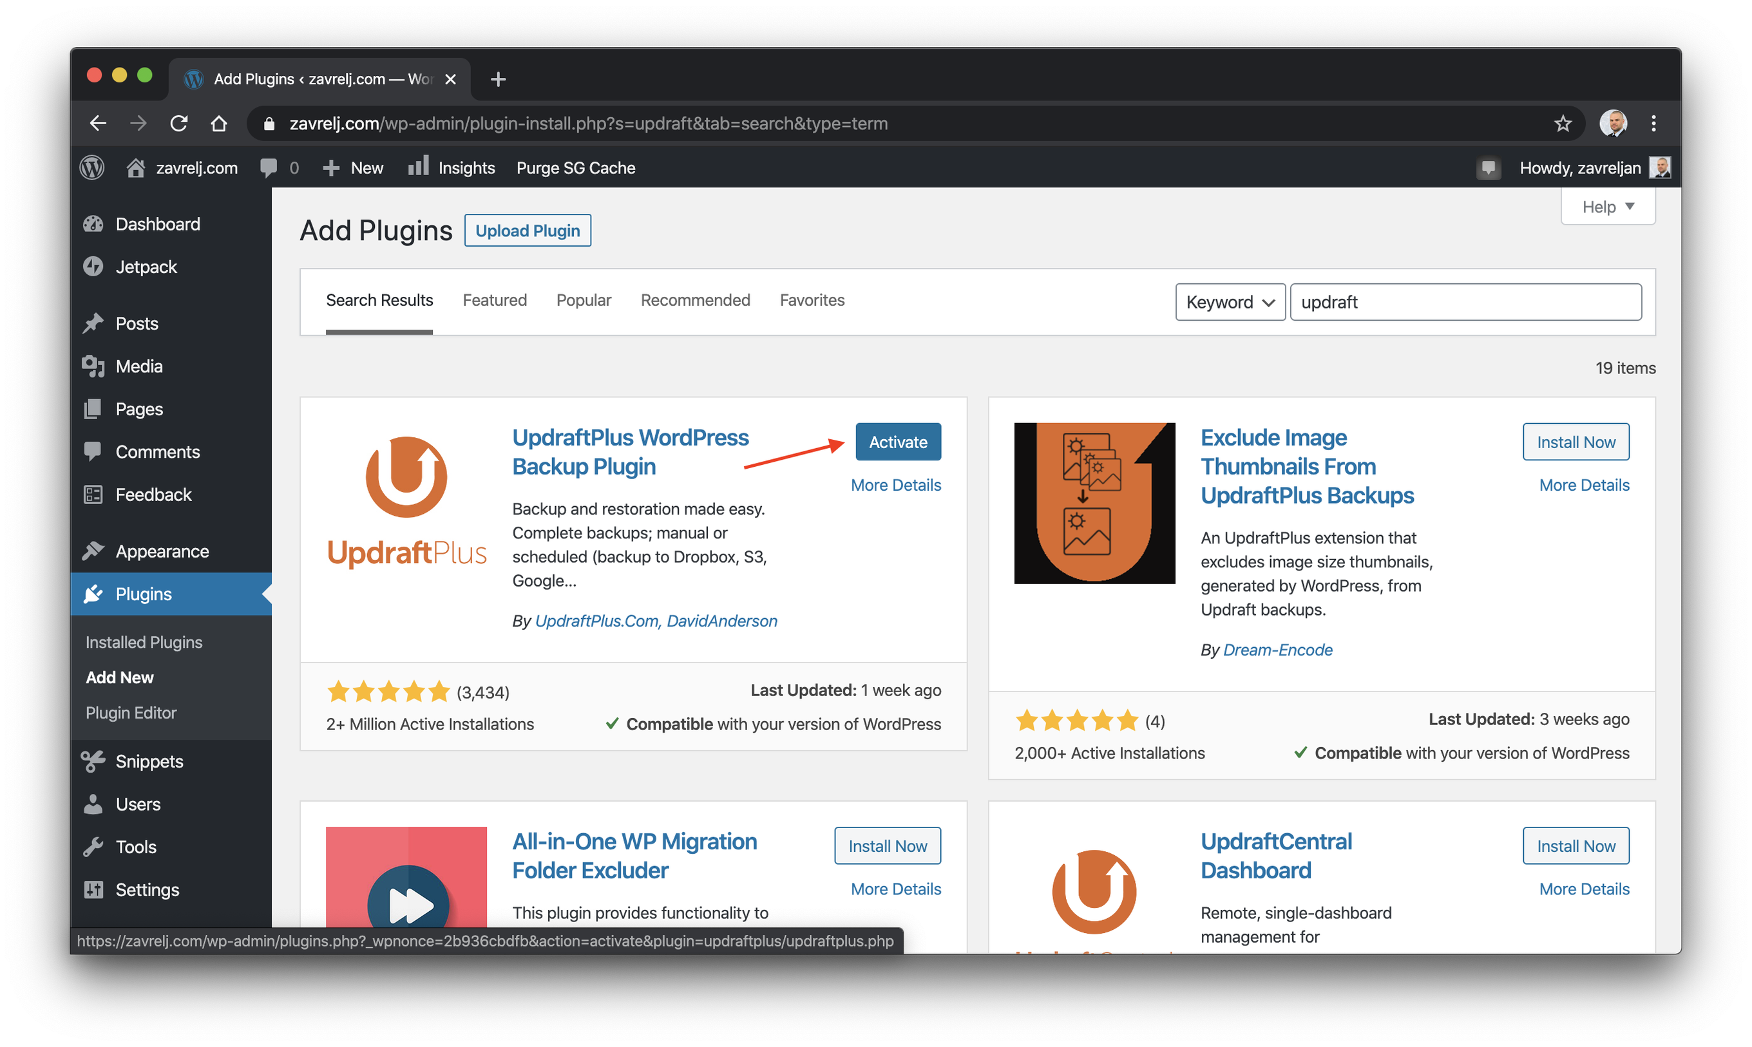
Task: Click the padlock site info icon
Action: tap(268, 124)
